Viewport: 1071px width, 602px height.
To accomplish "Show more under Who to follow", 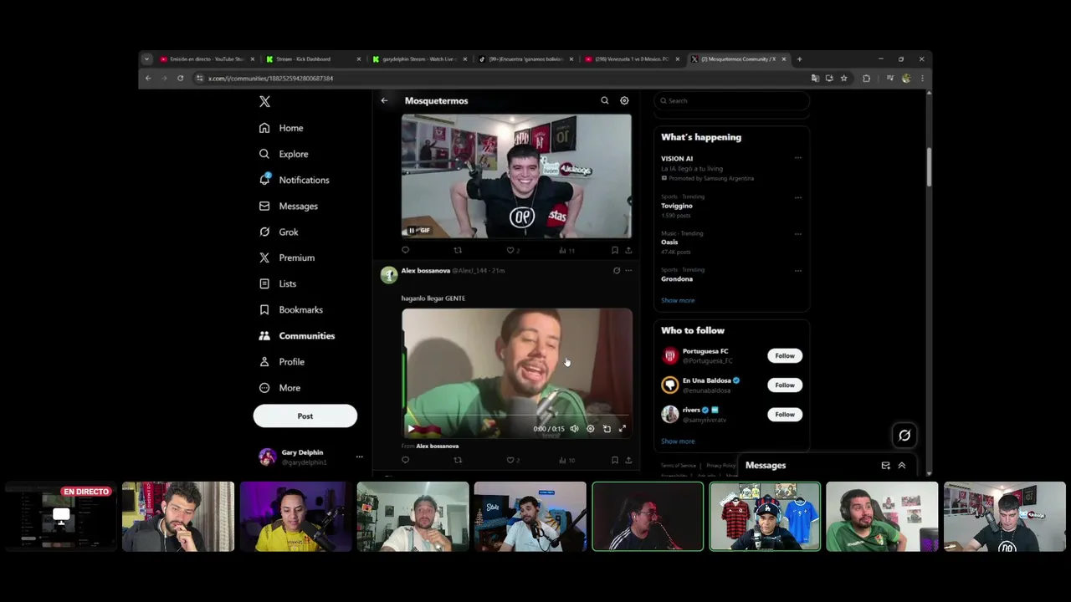I will coord(678,441).
